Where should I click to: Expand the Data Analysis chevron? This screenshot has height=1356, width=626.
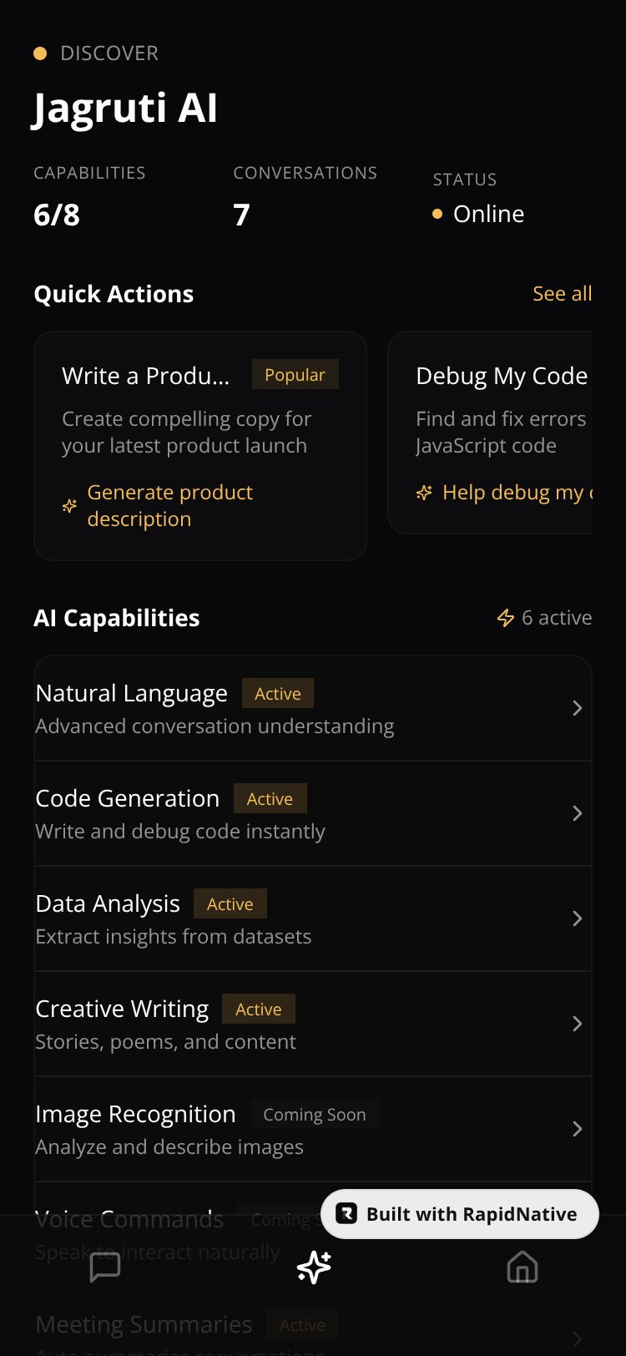[x=577, y=918]
